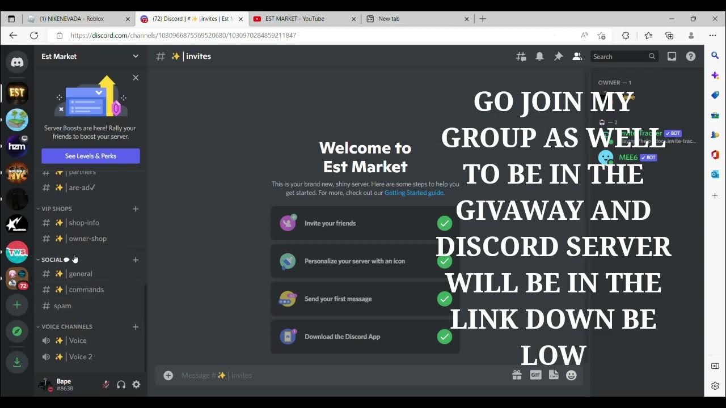The width and height of the screenshot is (726, 408).
Task: Add a server with plus icon
Action: pyautogui.click(x=17, y=305)
